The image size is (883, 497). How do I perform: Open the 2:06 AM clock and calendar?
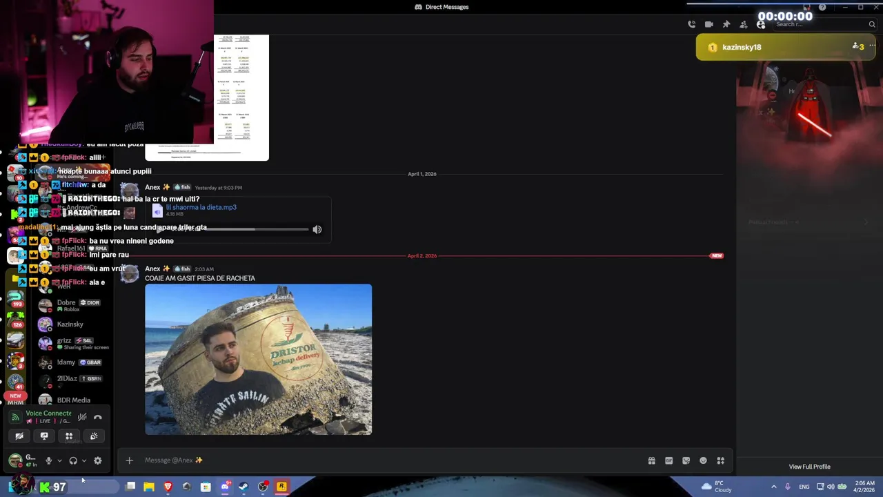(x=864, y=487)
